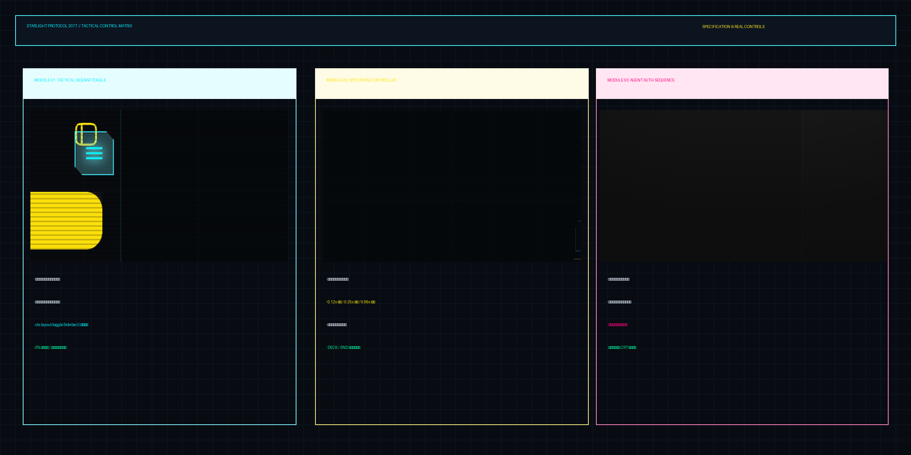The height and width of the screenshot is (455, 911).
Task: Click the DECK / SND spec line
Action: pyautogui.click(x=344, y=347)
